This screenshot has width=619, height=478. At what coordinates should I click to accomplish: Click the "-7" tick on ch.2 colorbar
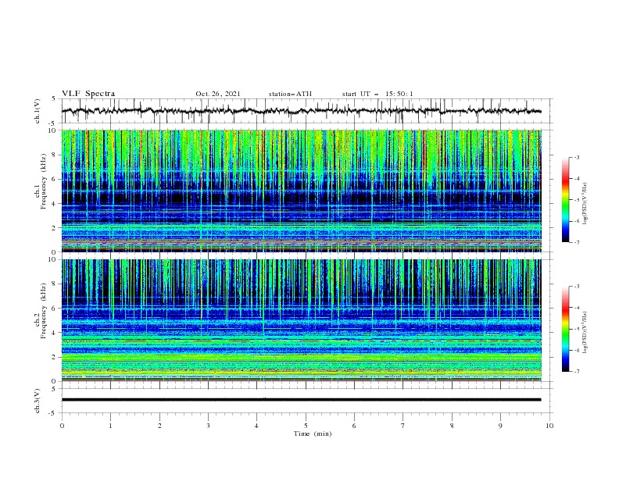pos(577,371)
